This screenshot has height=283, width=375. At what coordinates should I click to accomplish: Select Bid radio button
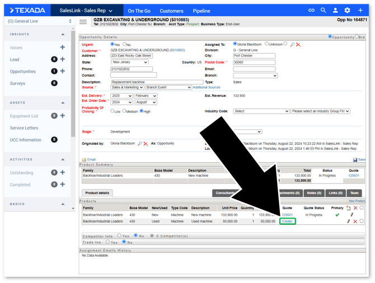tap(358, 37)
